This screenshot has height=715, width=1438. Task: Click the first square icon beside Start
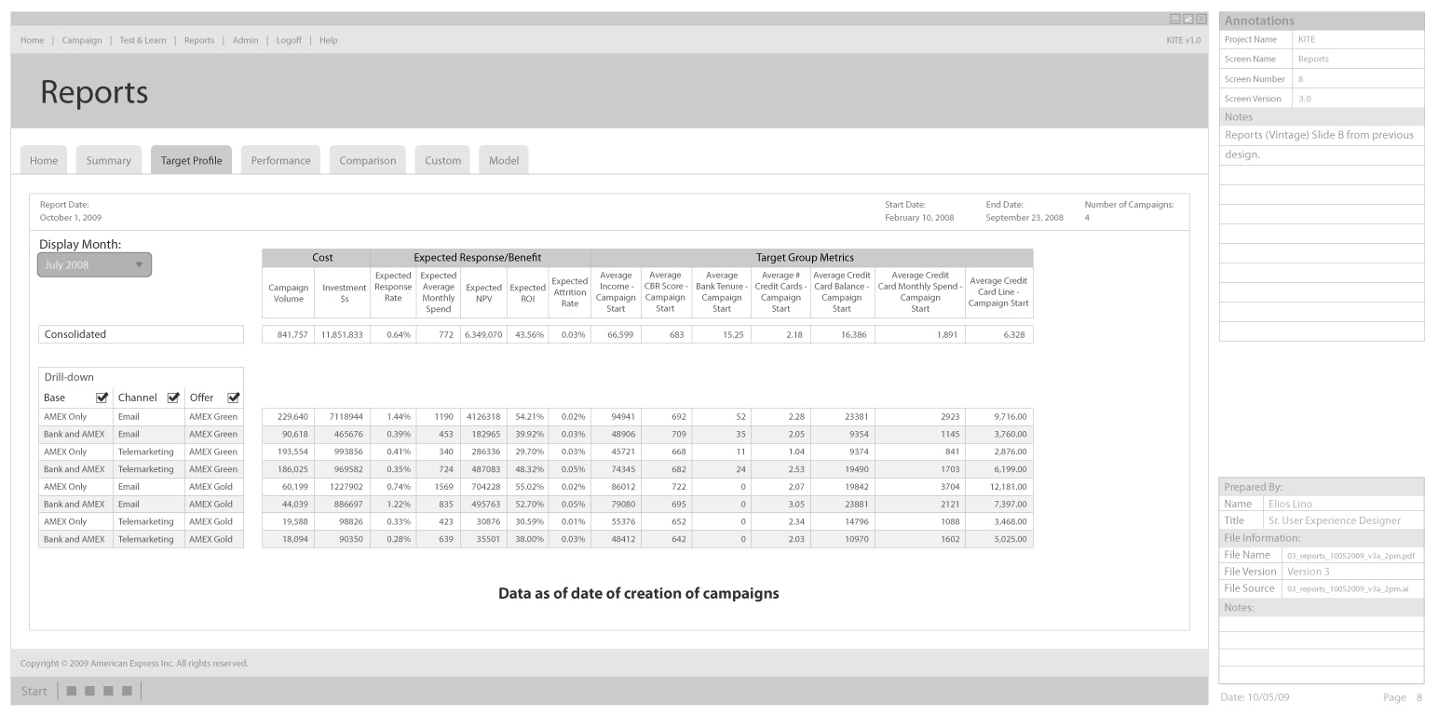72,691
